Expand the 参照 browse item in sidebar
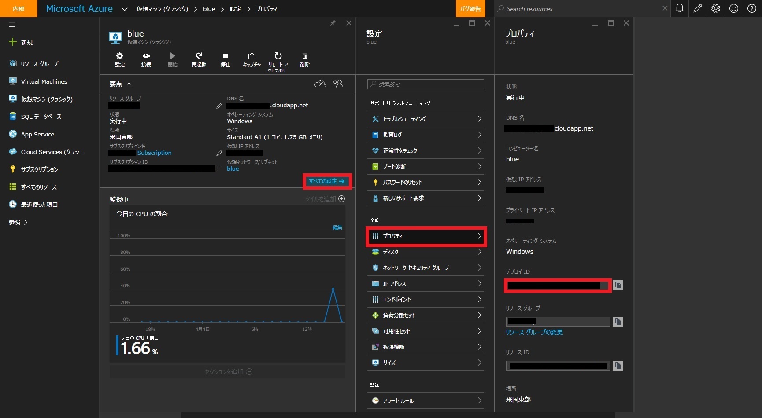 click(x=18, y=222)
